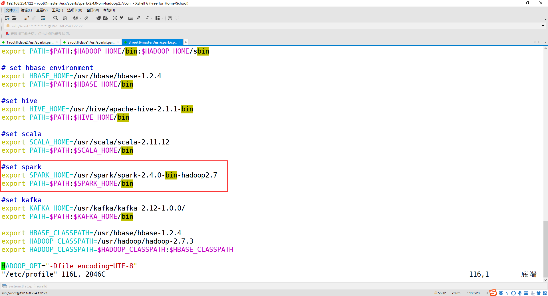This screenshot has width=548, height=296.
Task: Click the Open Session folder icon
Action: point(14,18)
